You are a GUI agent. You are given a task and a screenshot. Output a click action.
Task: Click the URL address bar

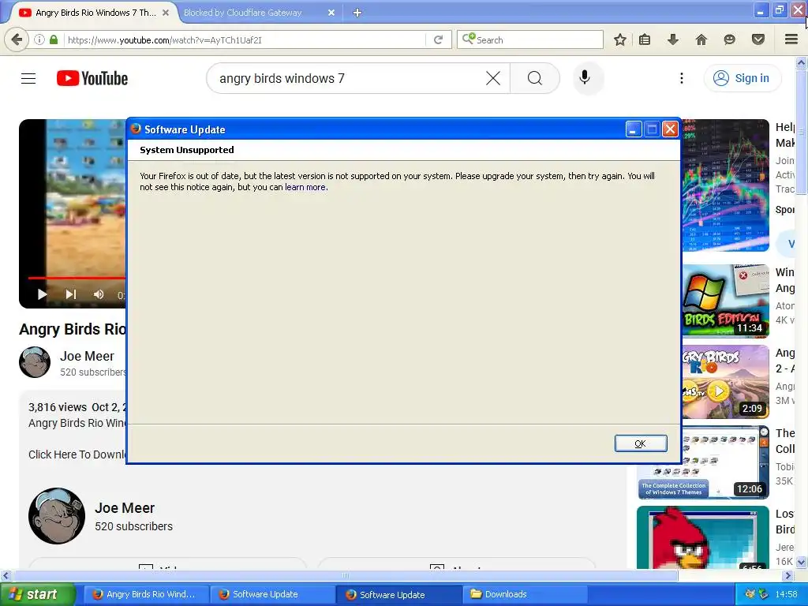coord(245,39)
